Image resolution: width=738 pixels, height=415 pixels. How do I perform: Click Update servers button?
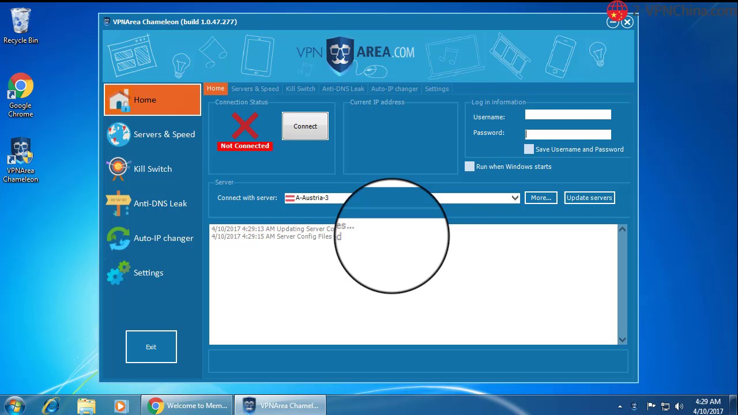589,198
